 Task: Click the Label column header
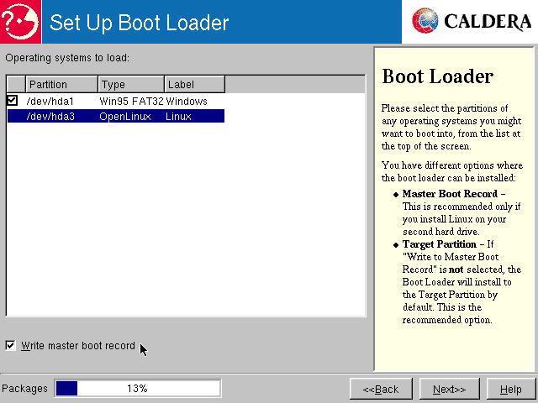pos(194,85)
